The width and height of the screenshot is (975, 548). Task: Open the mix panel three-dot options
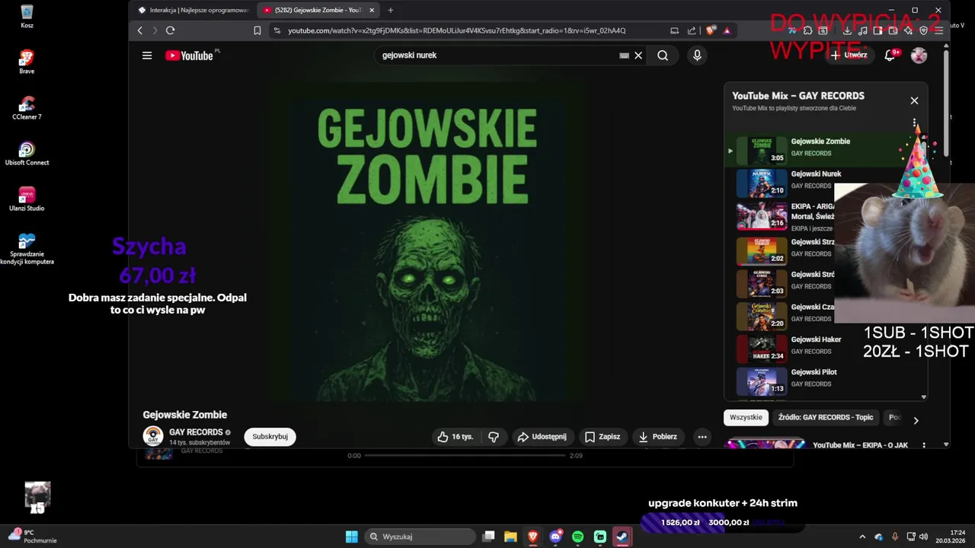(x=914, y=123)
